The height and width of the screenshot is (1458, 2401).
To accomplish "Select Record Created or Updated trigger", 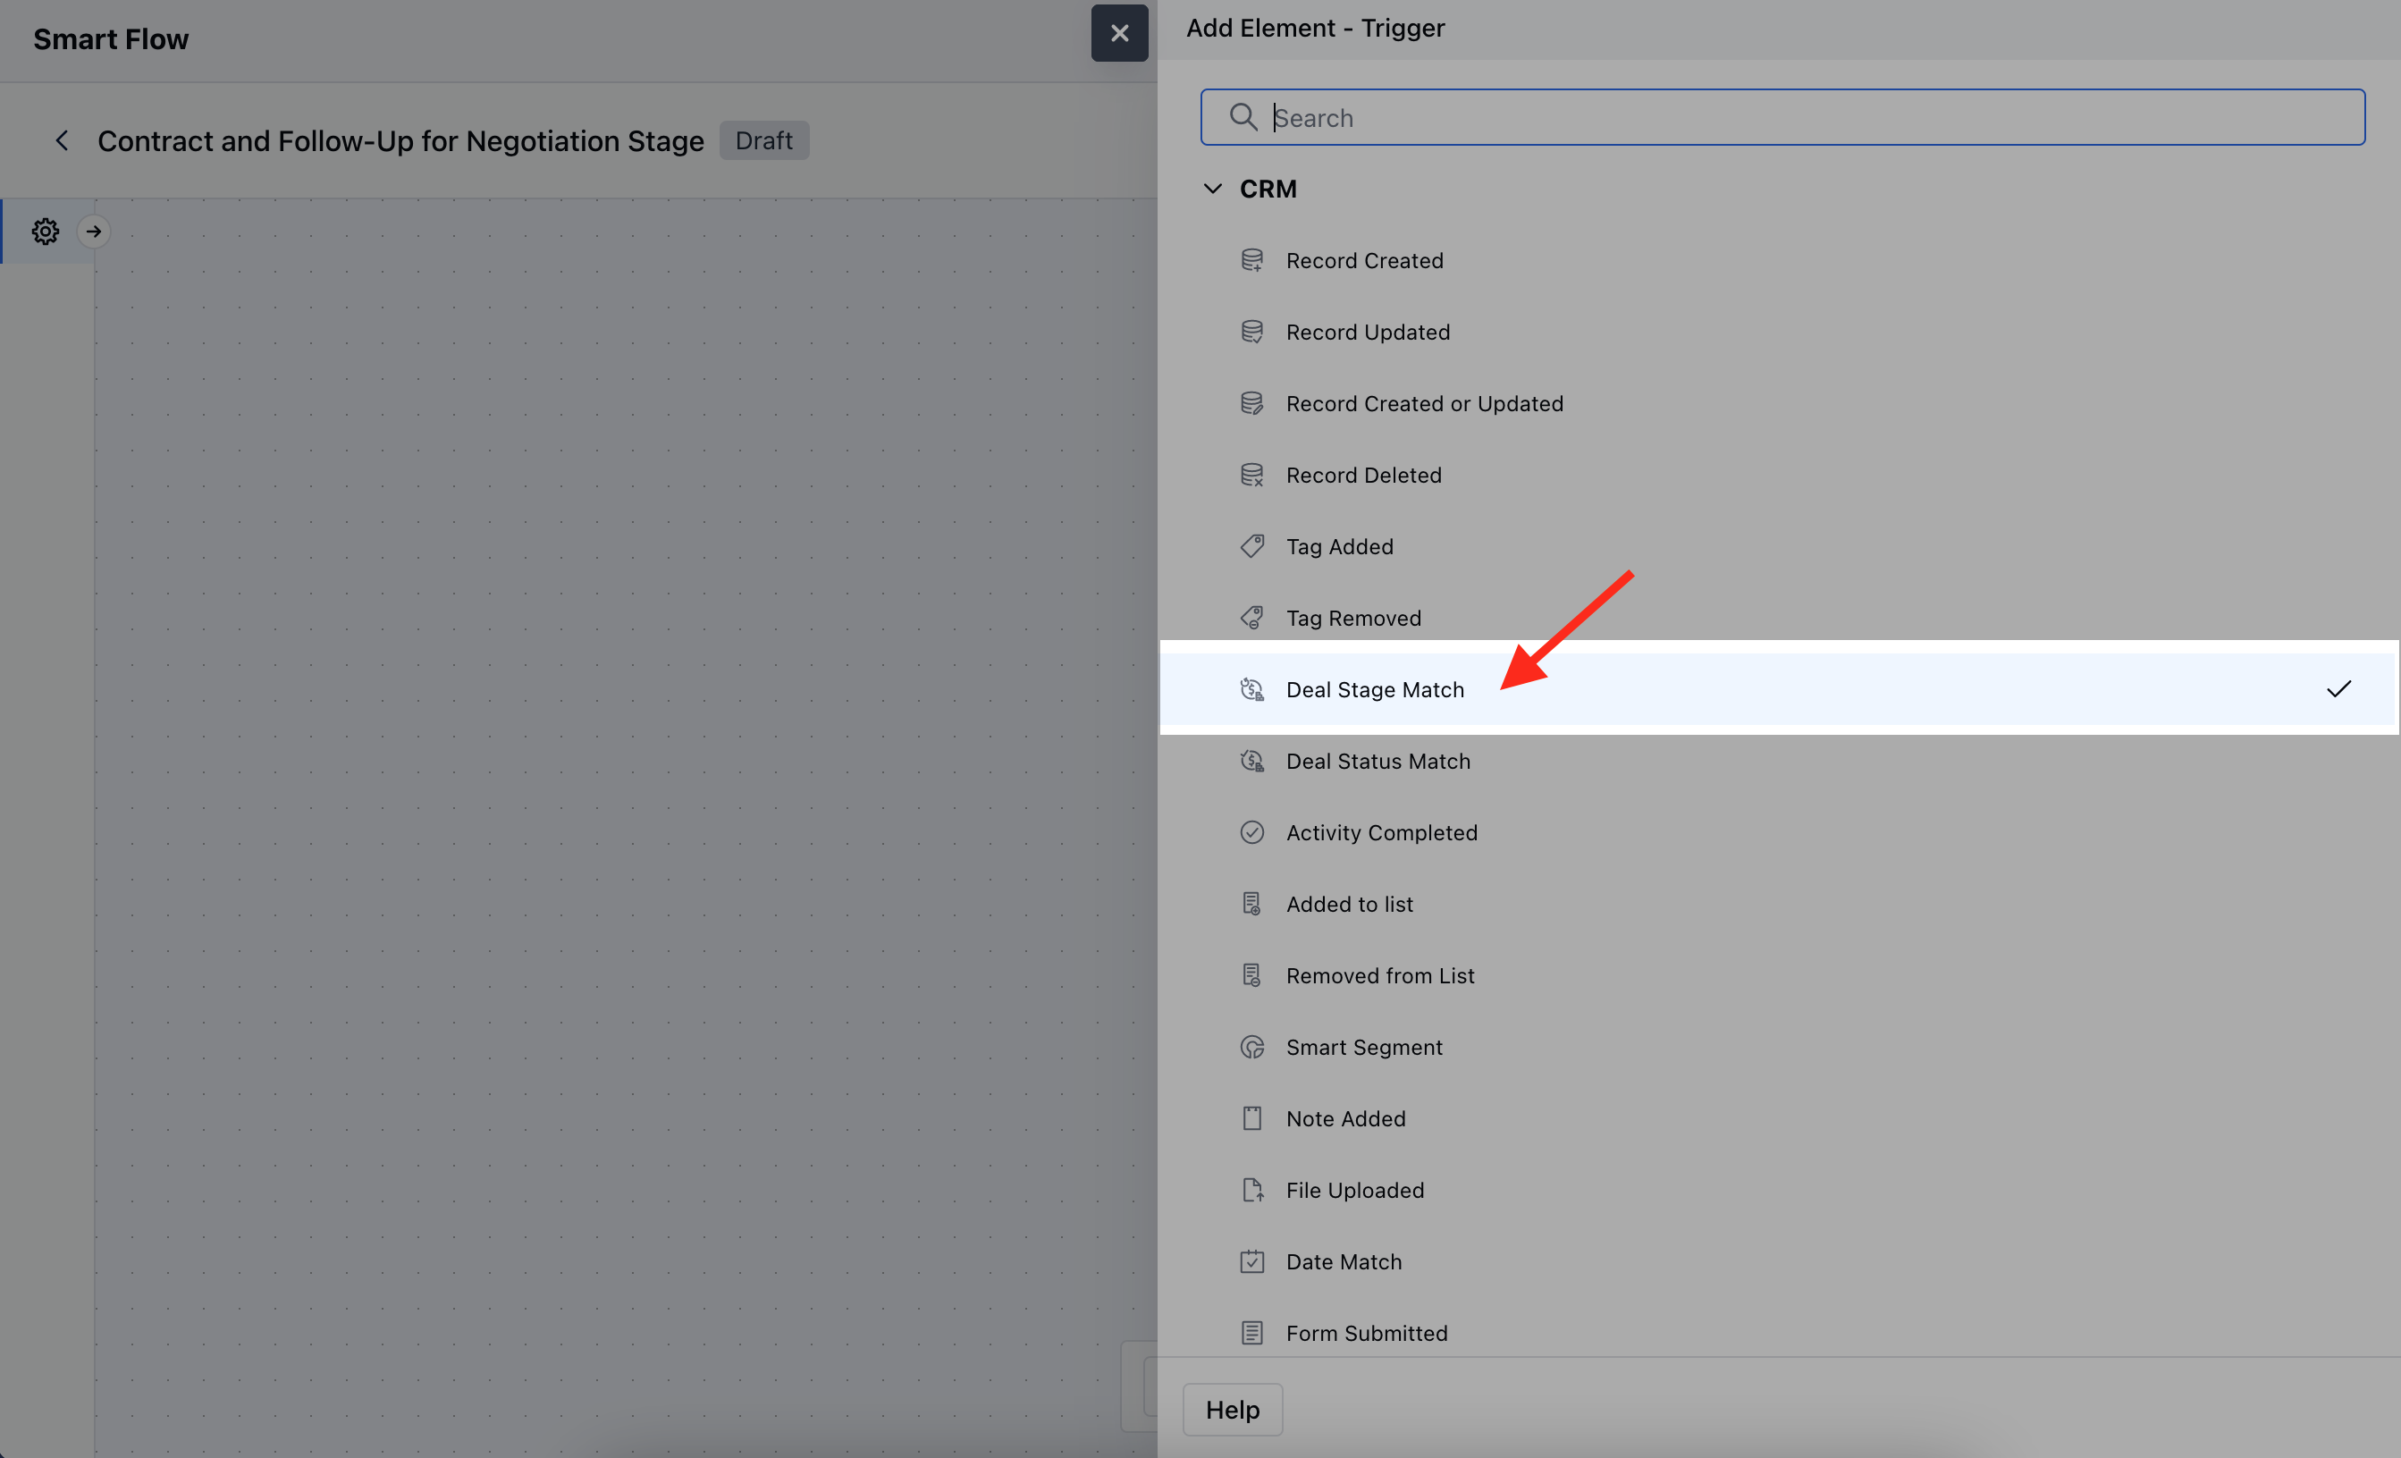I will (x=1424, y=403).
